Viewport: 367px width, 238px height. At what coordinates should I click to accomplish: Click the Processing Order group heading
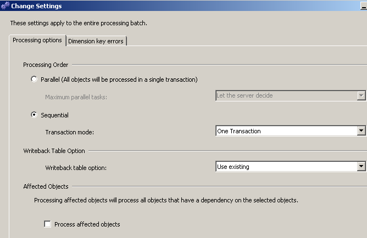tap(46, 65)
